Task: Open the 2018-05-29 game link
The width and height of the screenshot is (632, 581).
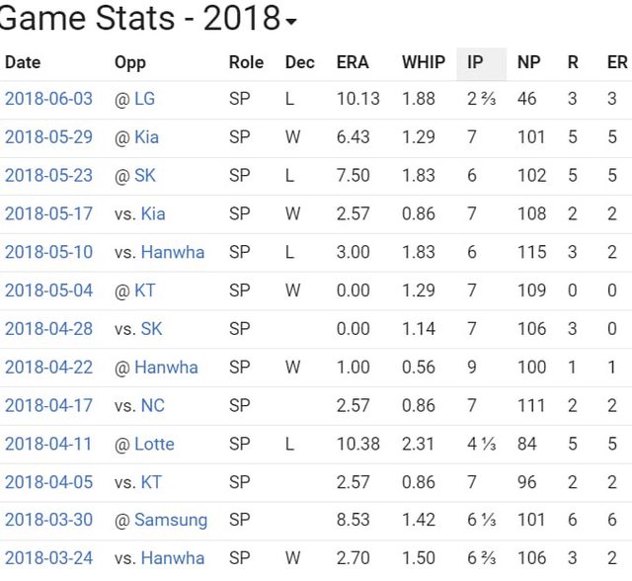Action: click(x=48, y=137)
